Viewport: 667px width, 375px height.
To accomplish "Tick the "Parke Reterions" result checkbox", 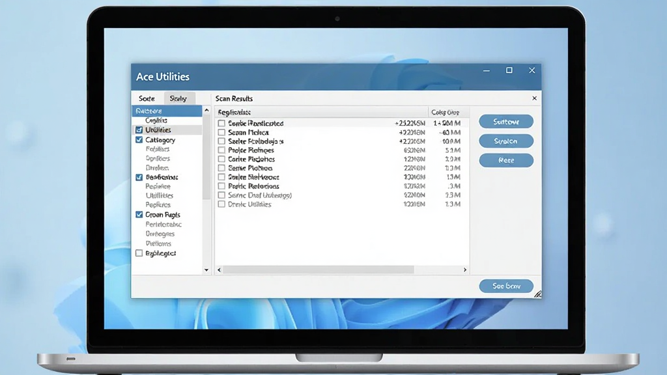I will tap(221, 186).
